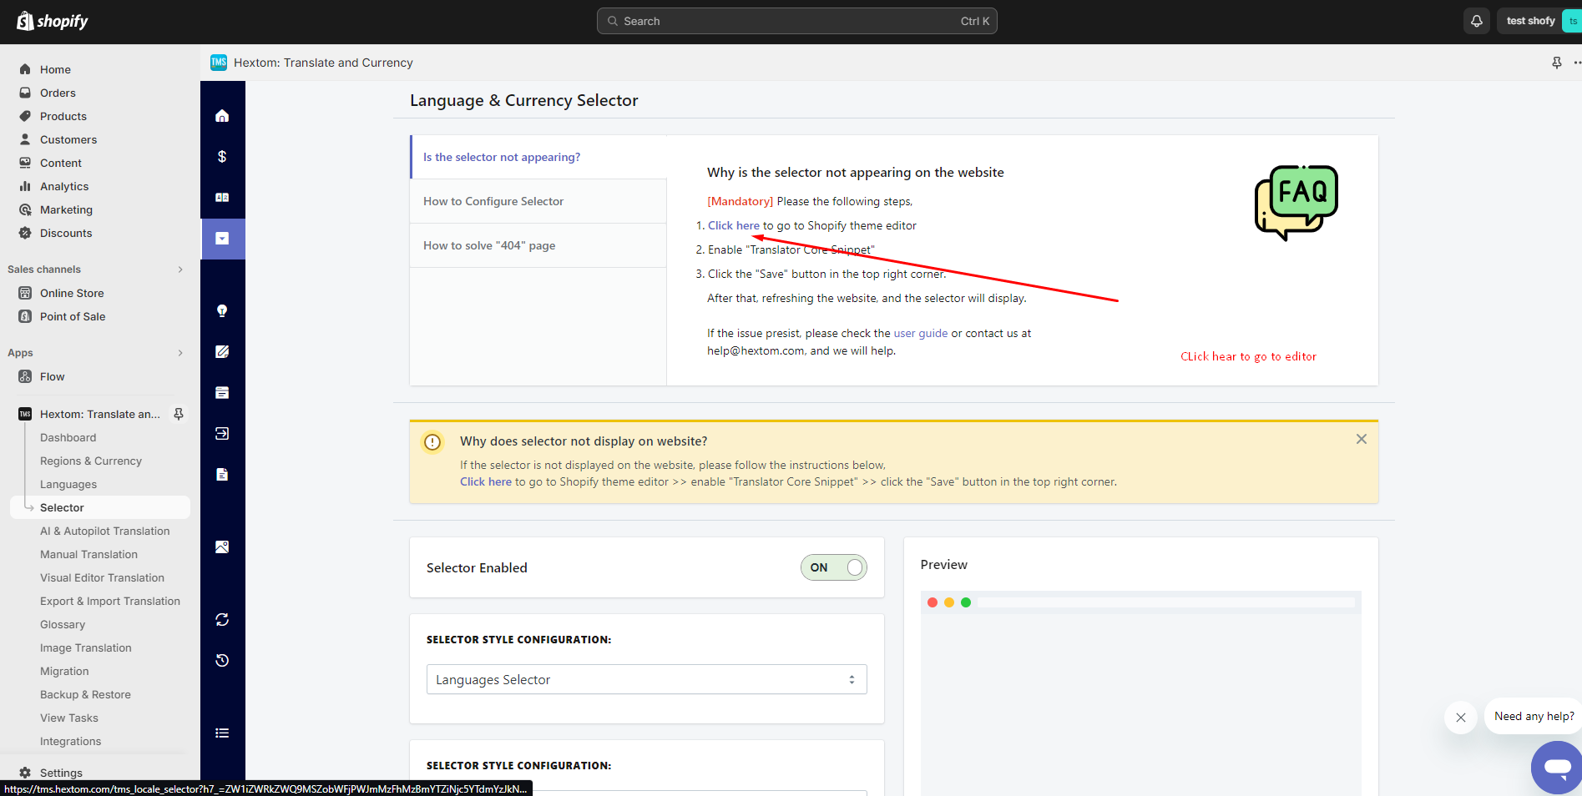This screenshot has width=1582, height=796.
Task: Close the yellow selector warning banner
Action: (x=1362, y=439)
